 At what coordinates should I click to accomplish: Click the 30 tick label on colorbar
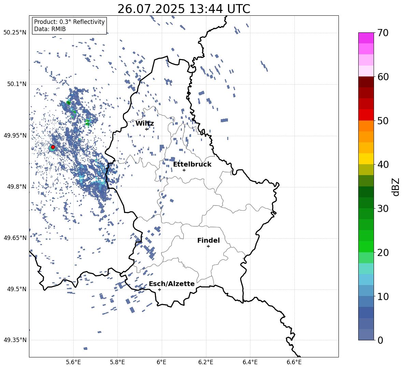pos(383,209)
